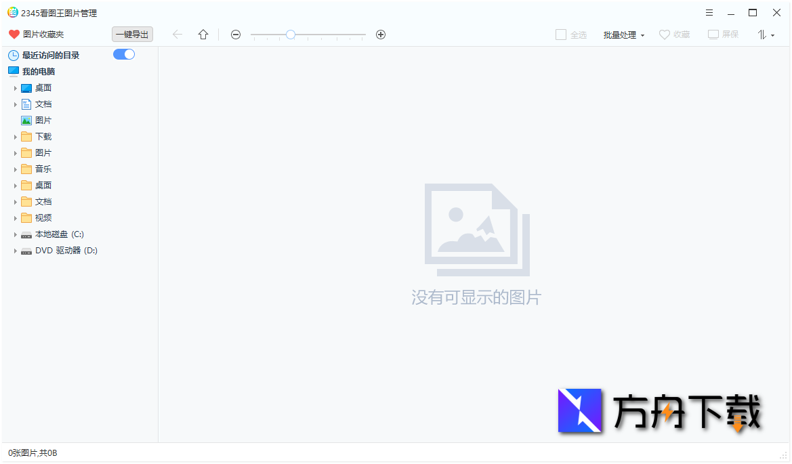This screenshot has width=792, height=464.
Task: Select DVD 驱动器 (D:) drive
Action: point(66,250)
